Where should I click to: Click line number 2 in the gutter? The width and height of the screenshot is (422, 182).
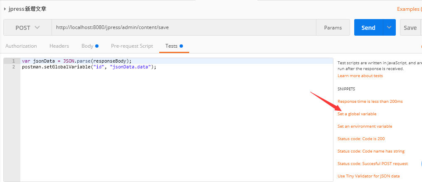pos(13,67)
